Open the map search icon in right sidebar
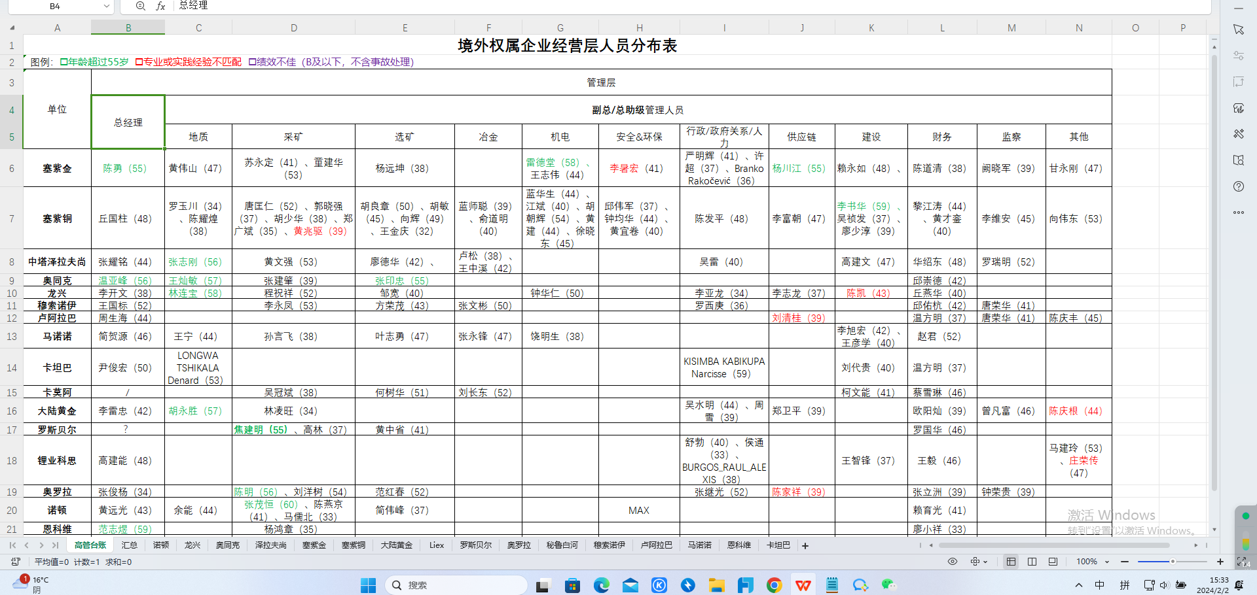 click(1238, 160)
